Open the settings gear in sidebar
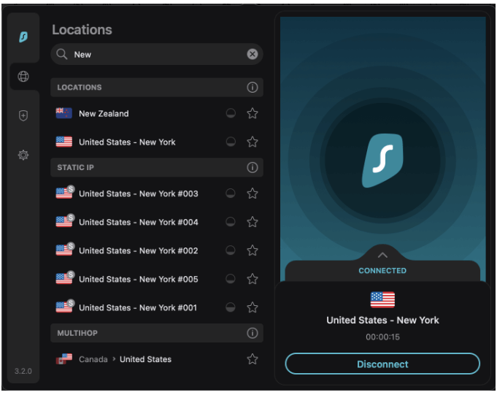497x395 pixels. click(23, 155)
